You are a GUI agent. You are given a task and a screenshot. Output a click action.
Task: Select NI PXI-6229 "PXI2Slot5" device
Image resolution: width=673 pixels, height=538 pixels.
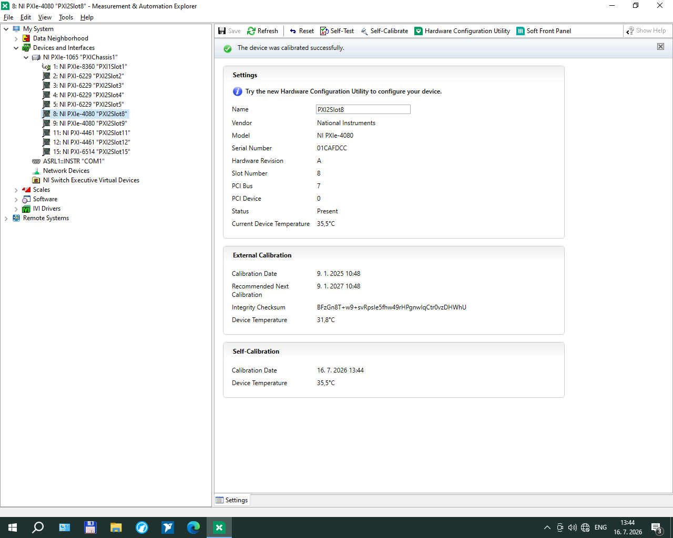click(88, 105)
